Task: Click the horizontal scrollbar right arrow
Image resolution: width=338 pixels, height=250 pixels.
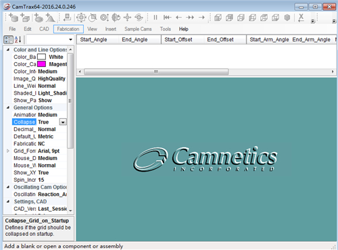Action: 333,72
